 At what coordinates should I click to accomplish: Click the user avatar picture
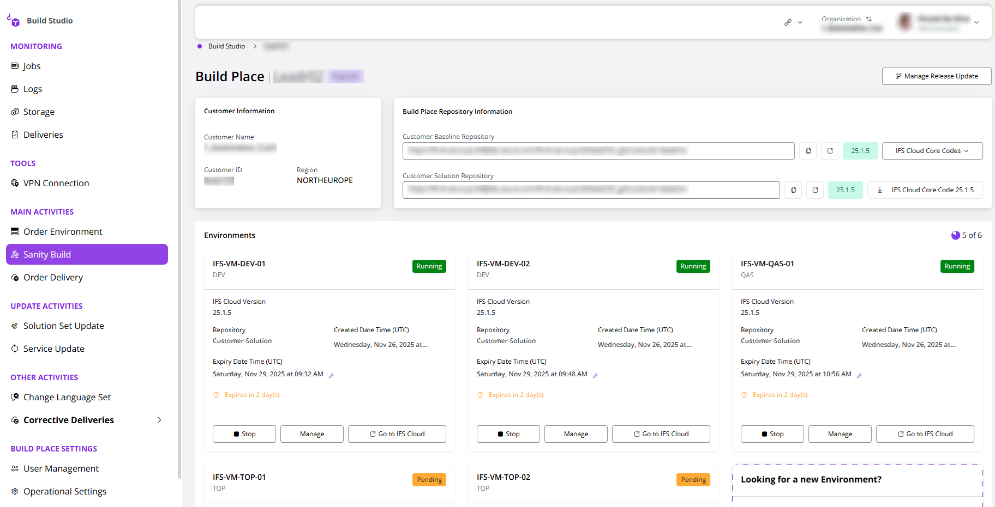(906, 22)
